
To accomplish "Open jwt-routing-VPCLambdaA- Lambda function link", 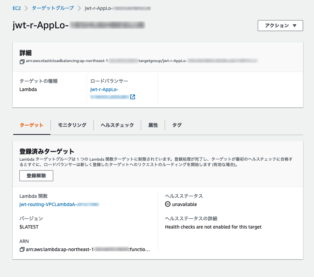I will tap(59, 204).
